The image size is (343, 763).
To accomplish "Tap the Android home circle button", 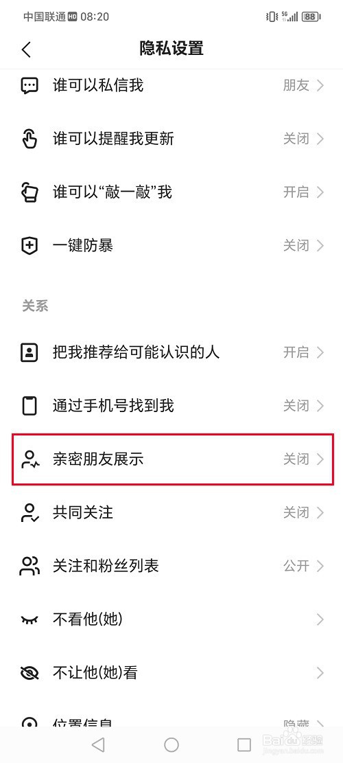I will 171,744.
